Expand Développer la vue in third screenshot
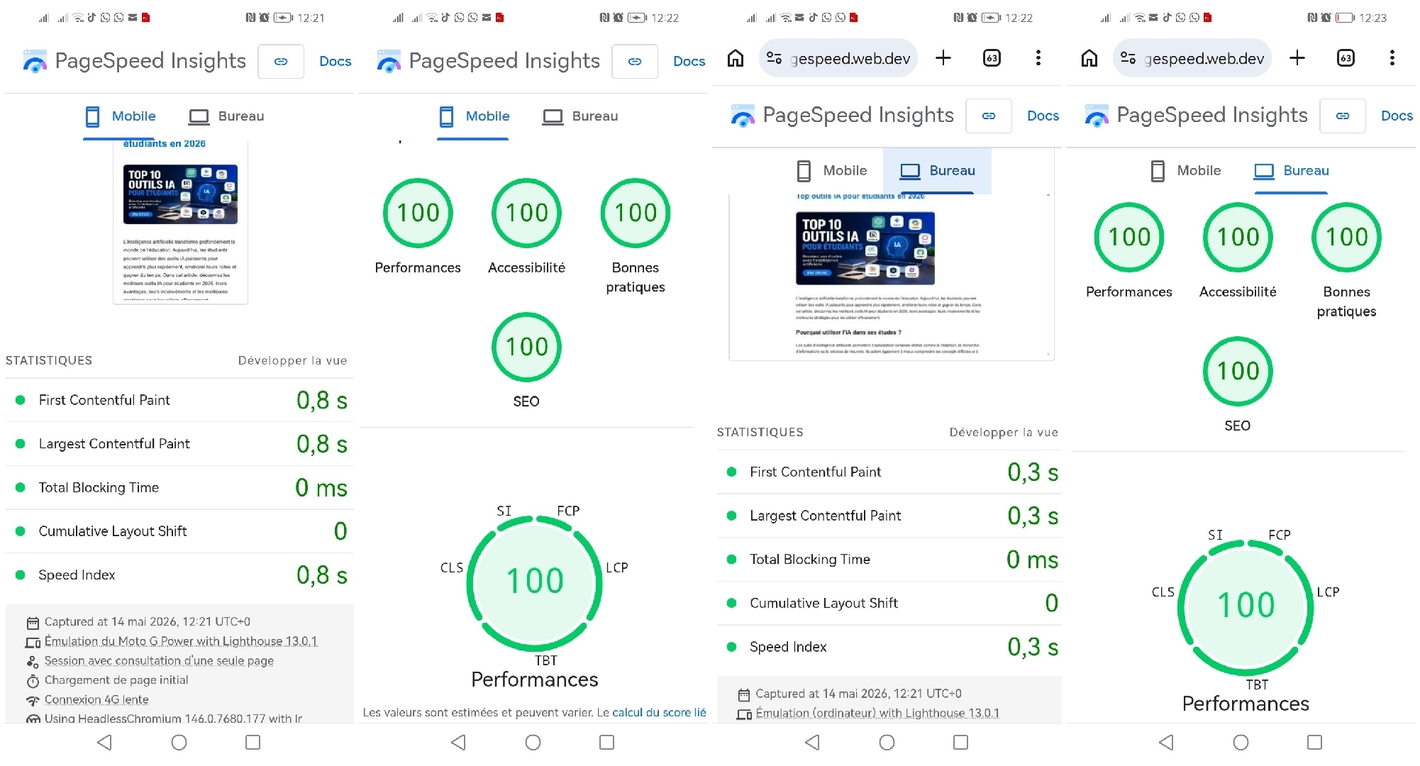The image size is (1420, 766). pyautogui.click(x=1004, y=432)
